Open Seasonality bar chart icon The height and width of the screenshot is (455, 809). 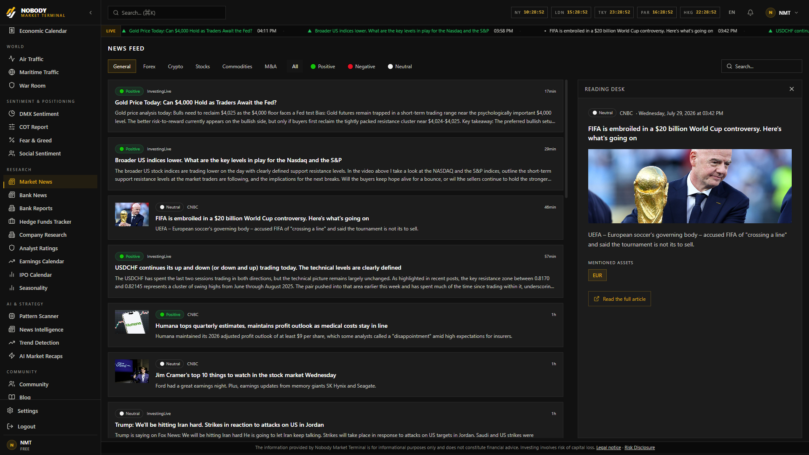pos(12,288)
